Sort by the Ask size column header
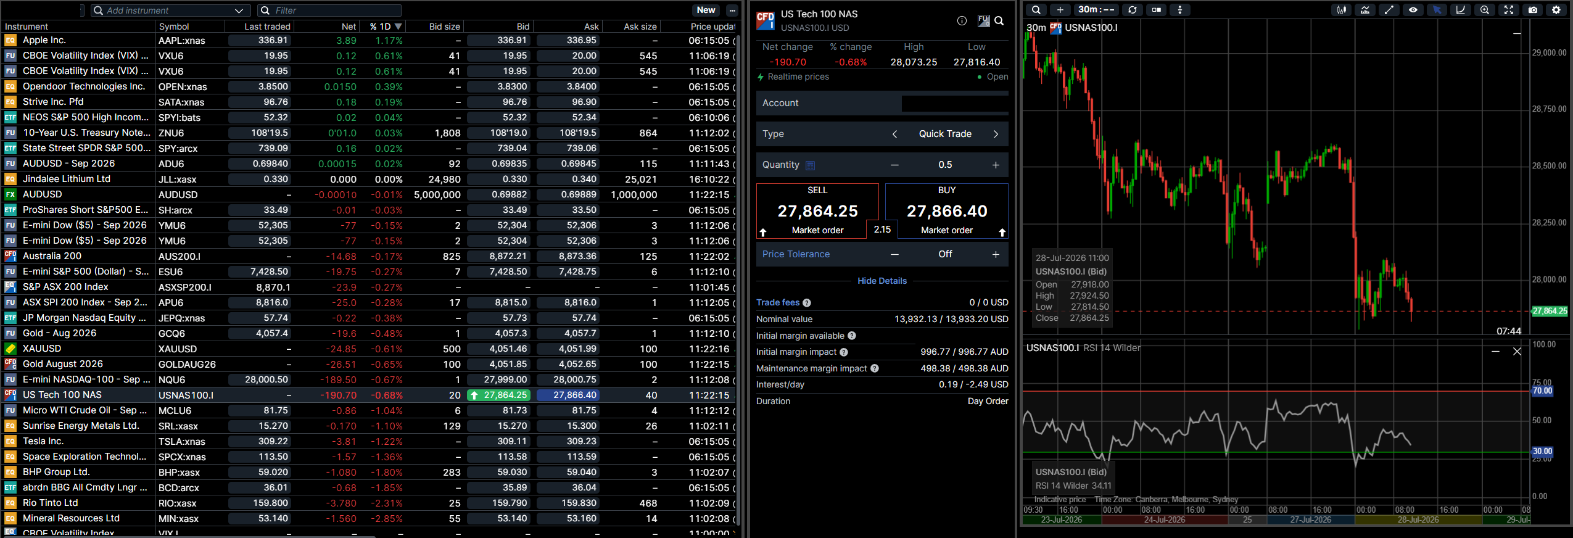The width and height of the screenshot is (1573, 538). point(640,27)
